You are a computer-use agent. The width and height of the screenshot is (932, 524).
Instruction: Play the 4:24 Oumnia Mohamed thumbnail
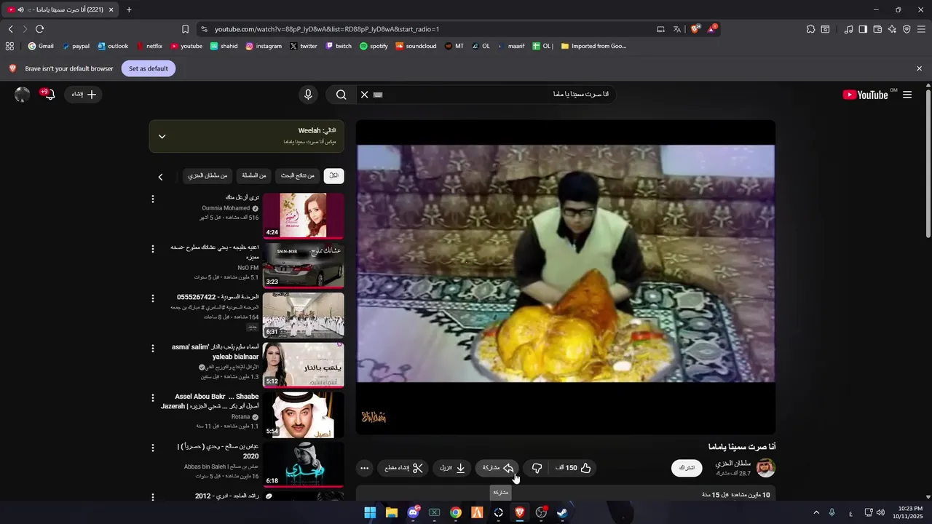tap(303, 215)
